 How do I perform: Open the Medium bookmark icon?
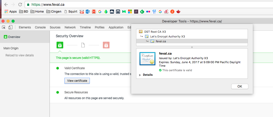pos(124,12)
